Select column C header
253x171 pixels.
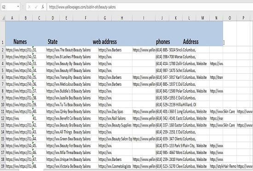click(39, 18)
